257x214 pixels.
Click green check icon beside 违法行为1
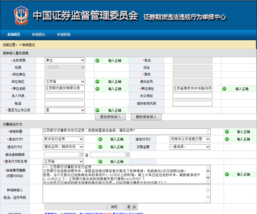tap(100, 139)
